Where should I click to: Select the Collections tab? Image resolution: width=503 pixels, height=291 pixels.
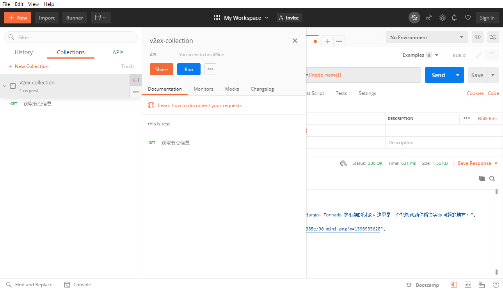pyautogui.click(x=71, y=52)
